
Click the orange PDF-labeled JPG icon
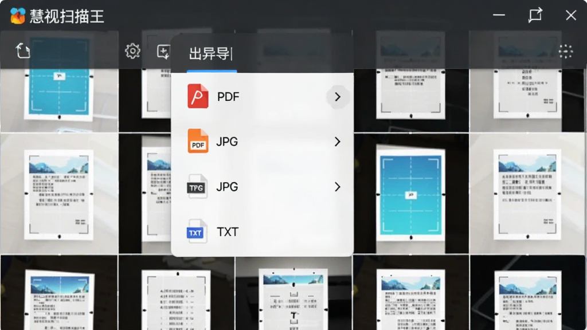pos(198,141)
